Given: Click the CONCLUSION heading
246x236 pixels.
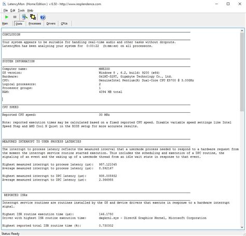Looking at the screenshot, I should 11,35.
